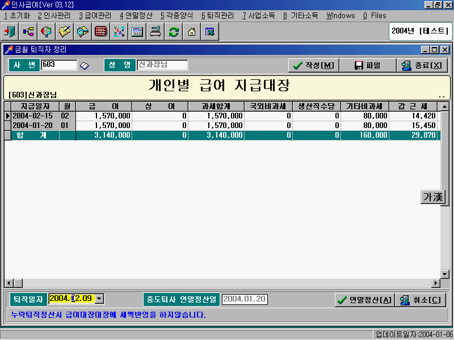This screenshot has width=454, height=340.
Task: Open the organization chart toolbar icon
Action: pos(28,31)
